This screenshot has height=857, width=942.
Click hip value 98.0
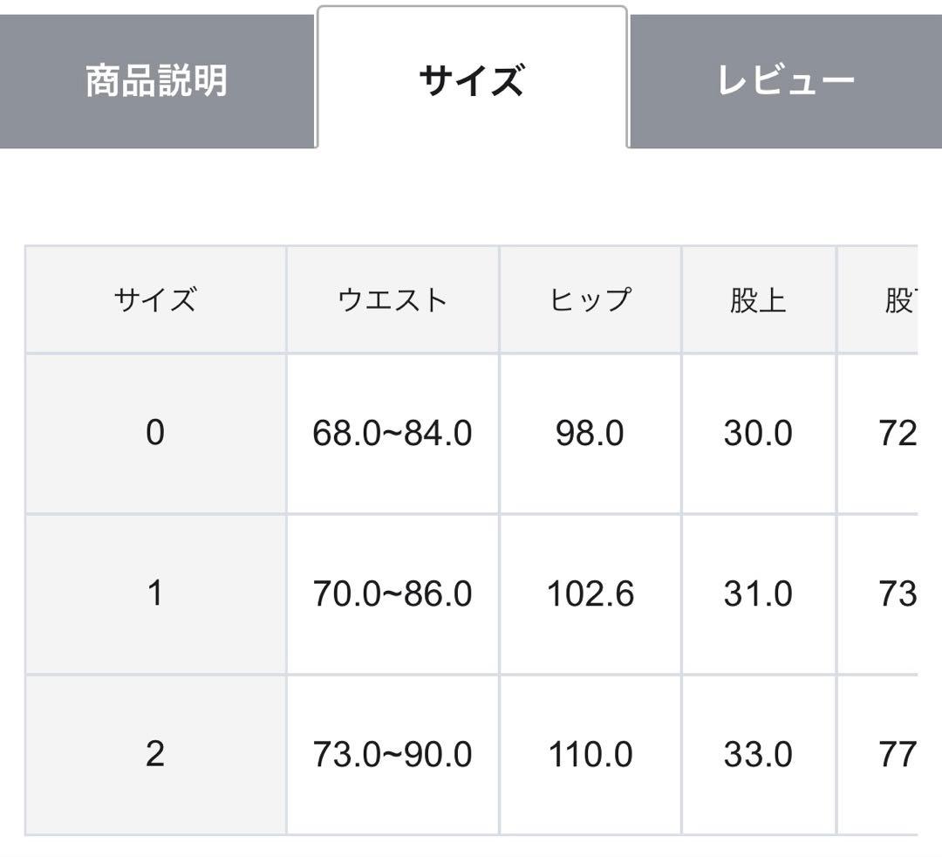coord(590,433)
